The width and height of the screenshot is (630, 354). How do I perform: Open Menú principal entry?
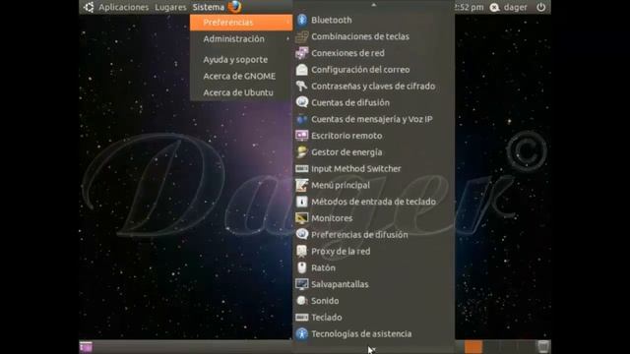point(373,185)
